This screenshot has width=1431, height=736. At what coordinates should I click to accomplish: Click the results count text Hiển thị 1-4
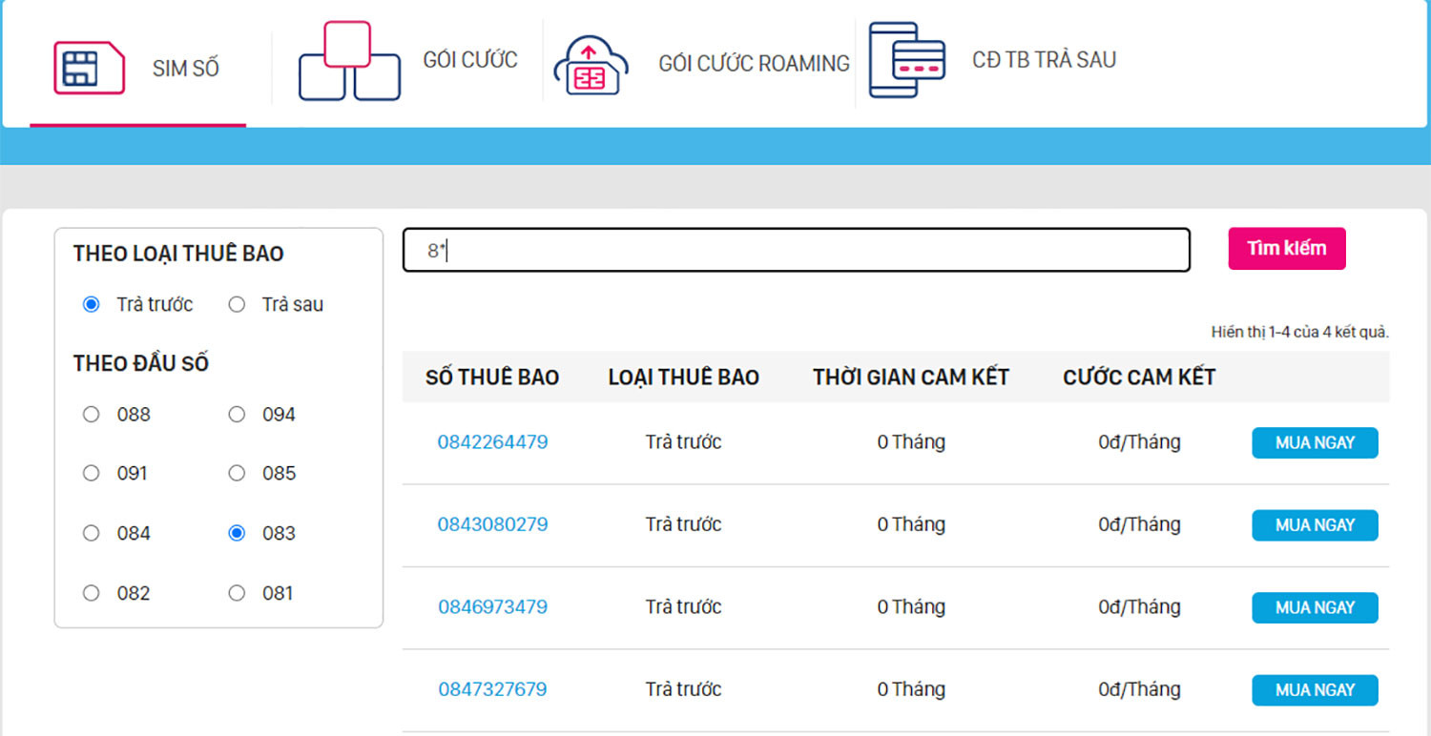[1300, 333]
